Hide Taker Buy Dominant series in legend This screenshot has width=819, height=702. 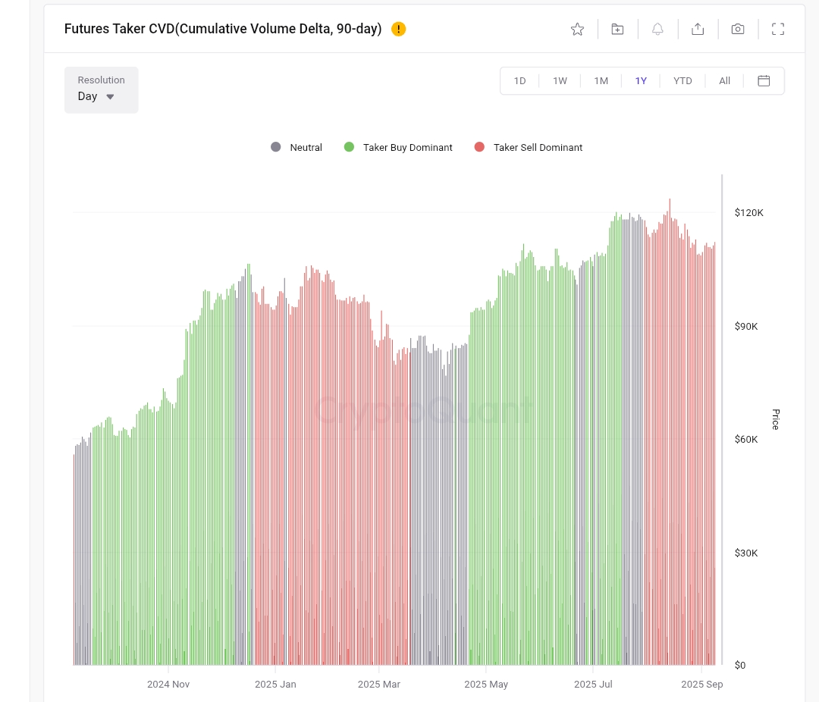[398, 147]
